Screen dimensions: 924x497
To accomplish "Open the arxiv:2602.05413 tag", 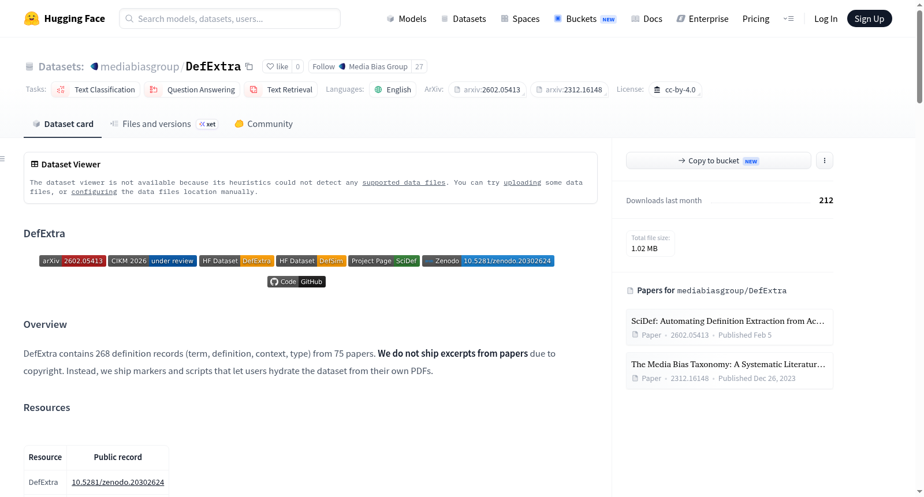I will (487, 89).
